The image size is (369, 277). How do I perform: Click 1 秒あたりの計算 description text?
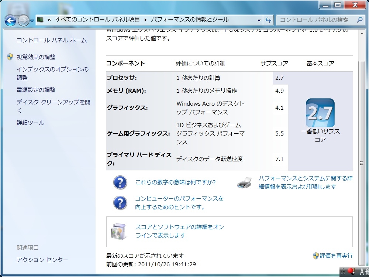[x=199, y=78]
